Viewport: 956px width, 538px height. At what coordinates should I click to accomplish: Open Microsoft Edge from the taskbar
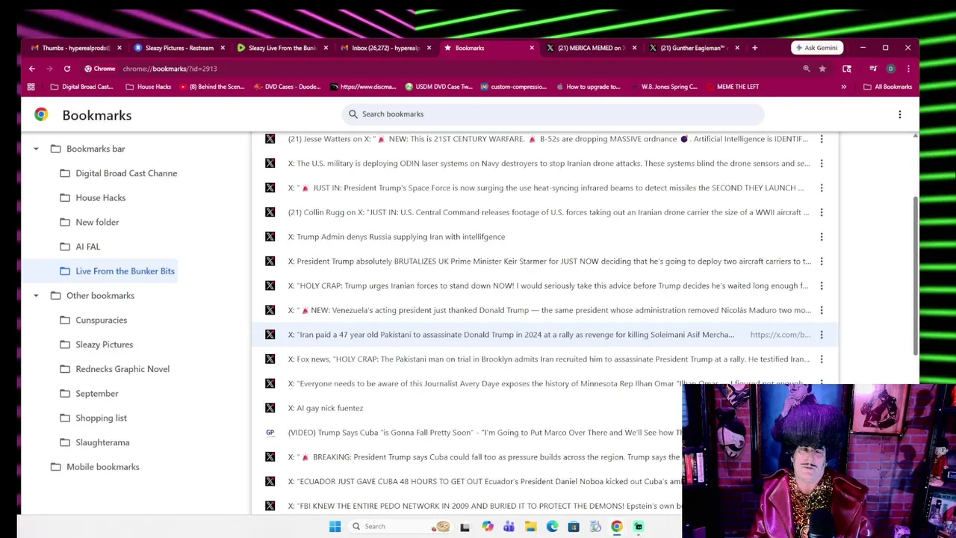[552, 526]
